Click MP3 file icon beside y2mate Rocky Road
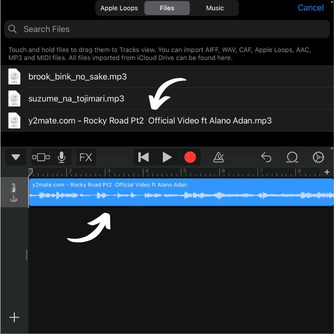The height and width of the screenshot is (334, 334). click(14, 121)
